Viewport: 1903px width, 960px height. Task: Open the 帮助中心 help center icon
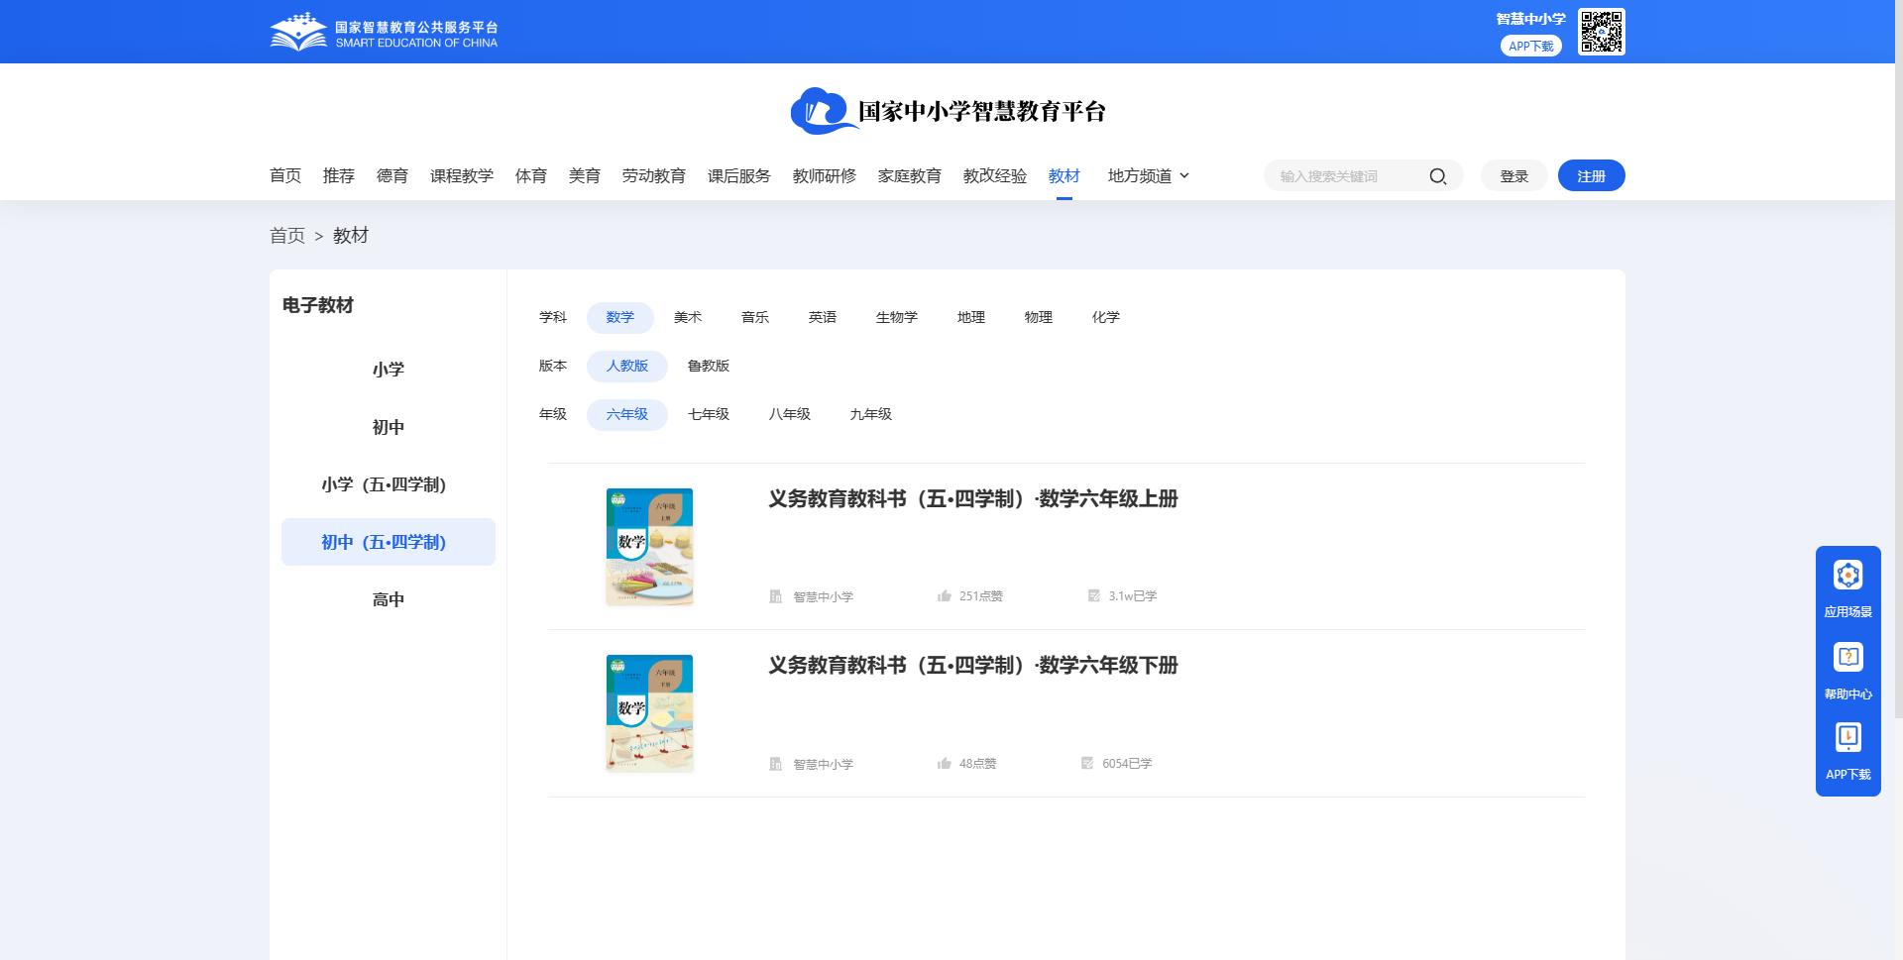point(1847,656)
